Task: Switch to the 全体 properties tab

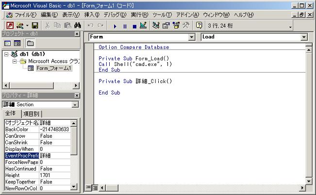Action: pyautogui.click(x=11, y=114)
